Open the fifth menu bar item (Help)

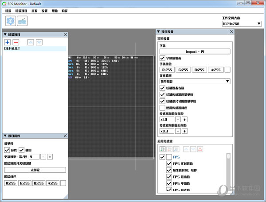[x=55, y=11]
